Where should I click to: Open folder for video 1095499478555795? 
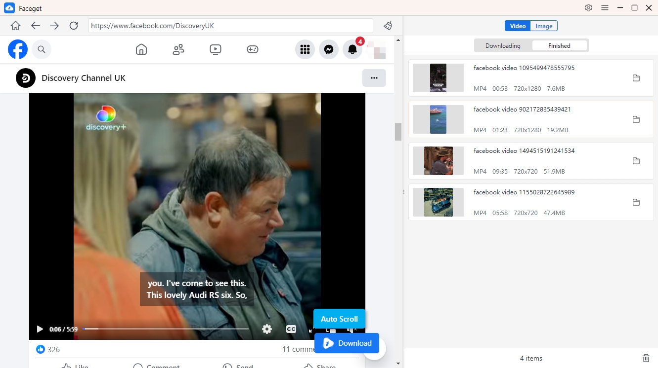pos(636,78)
